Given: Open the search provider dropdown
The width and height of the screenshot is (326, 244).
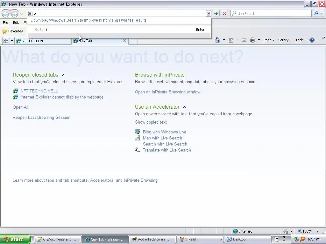Looking at the screenshot, I should tap(322, 13).
